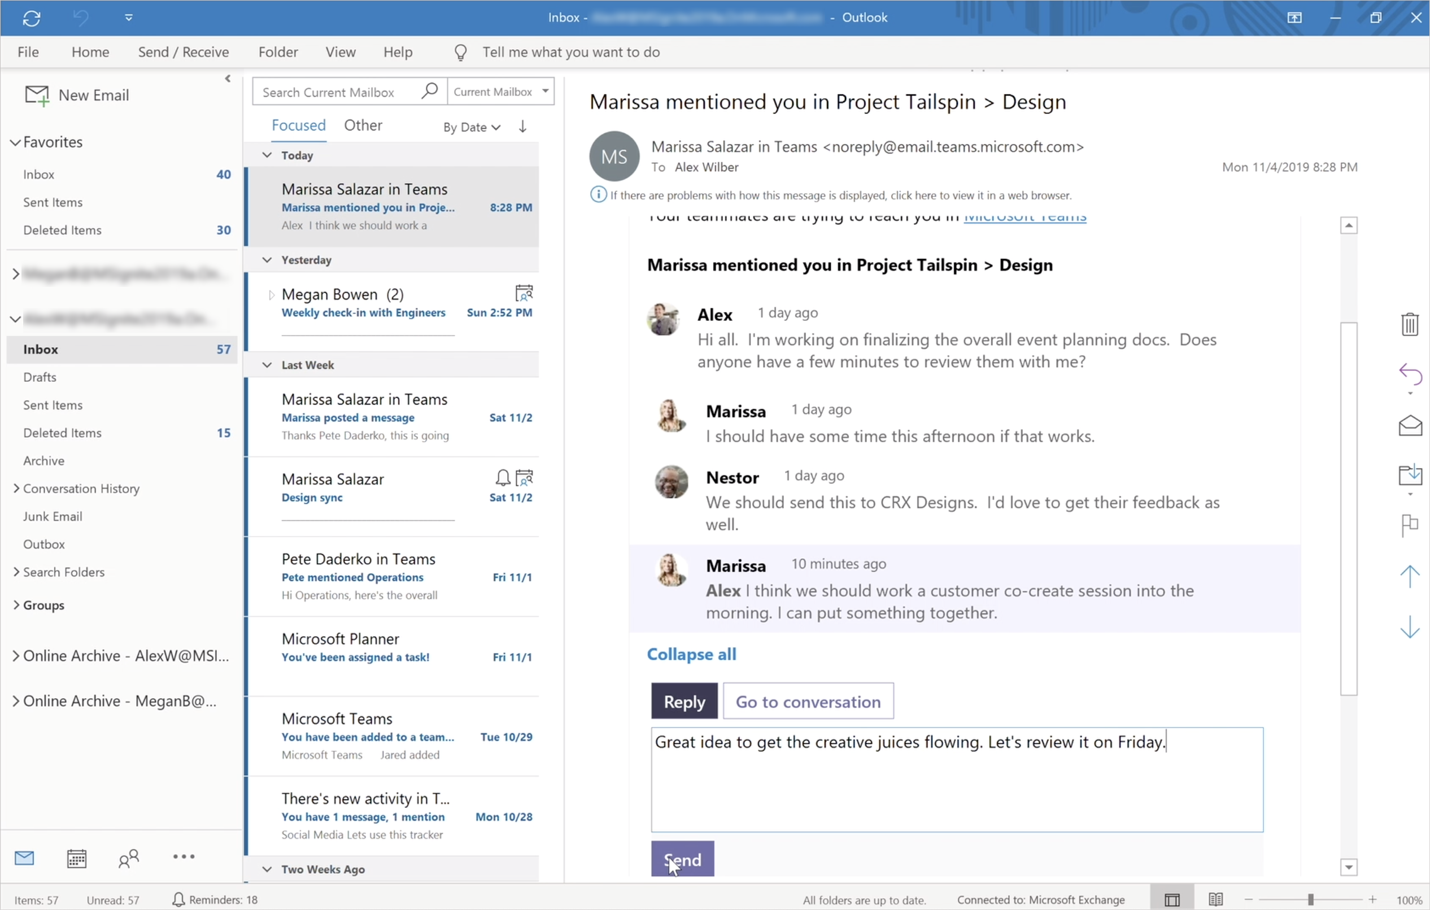Click the Mark as read envelope icon
The height and width of the screenshot is (910, 1430).
tap(1410, 425)
